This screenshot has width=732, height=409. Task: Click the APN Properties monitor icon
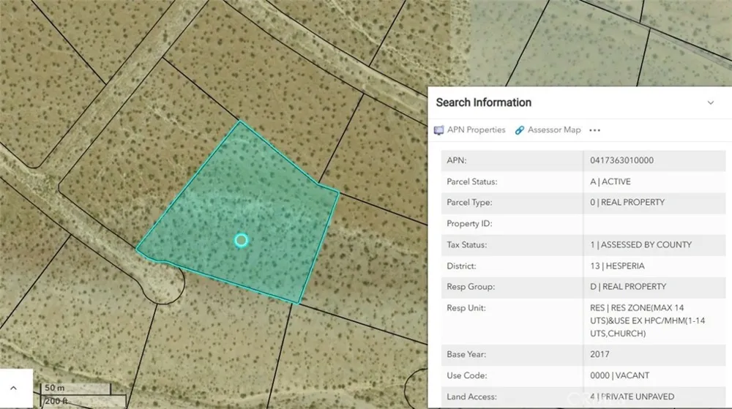coord(438,130)
